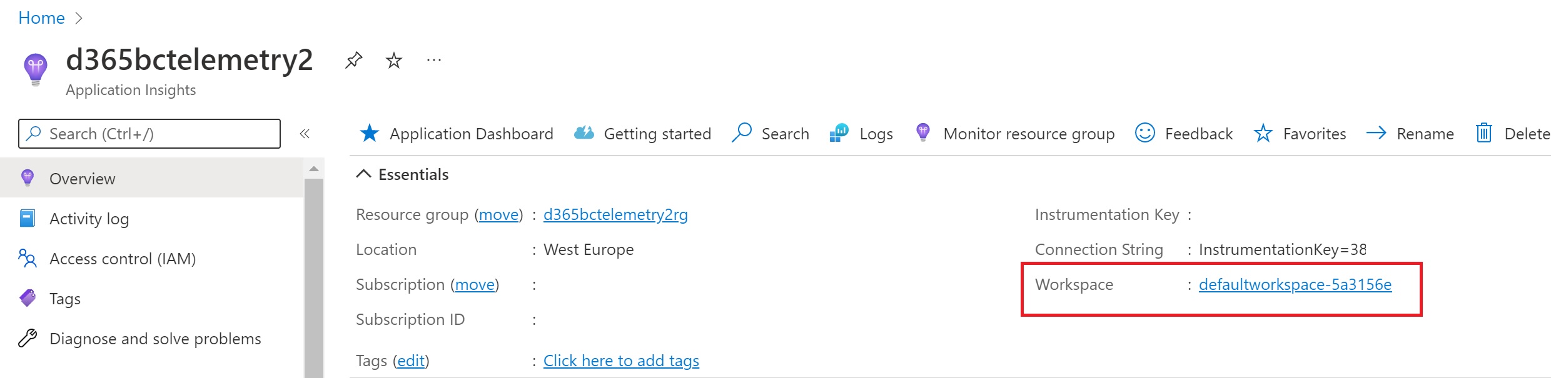1551x378 pixels.
Task: Open the defaultworkspace-5a3156e workspace link
Action: 1295,284
